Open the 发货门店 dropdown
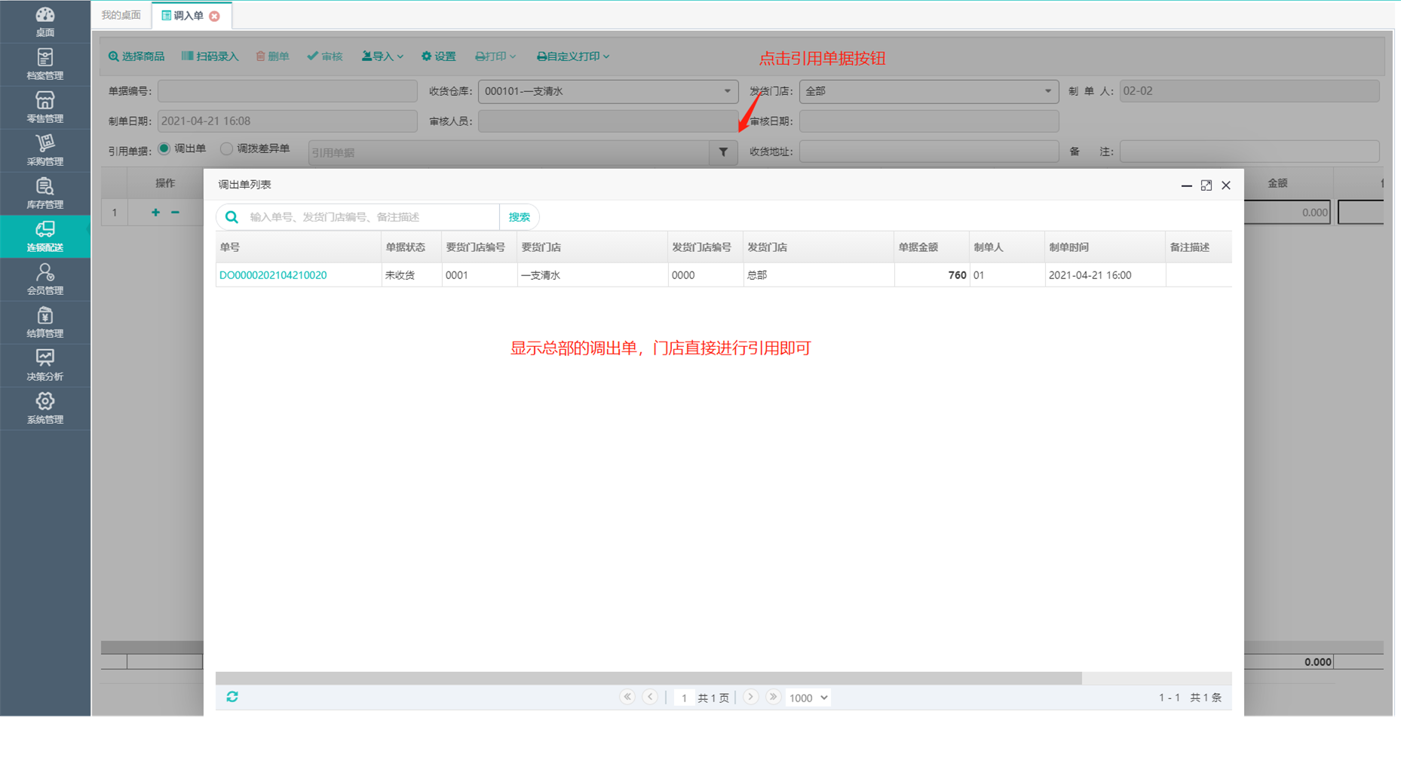This screenshot has width=1401, height=761. click(928, 91)
